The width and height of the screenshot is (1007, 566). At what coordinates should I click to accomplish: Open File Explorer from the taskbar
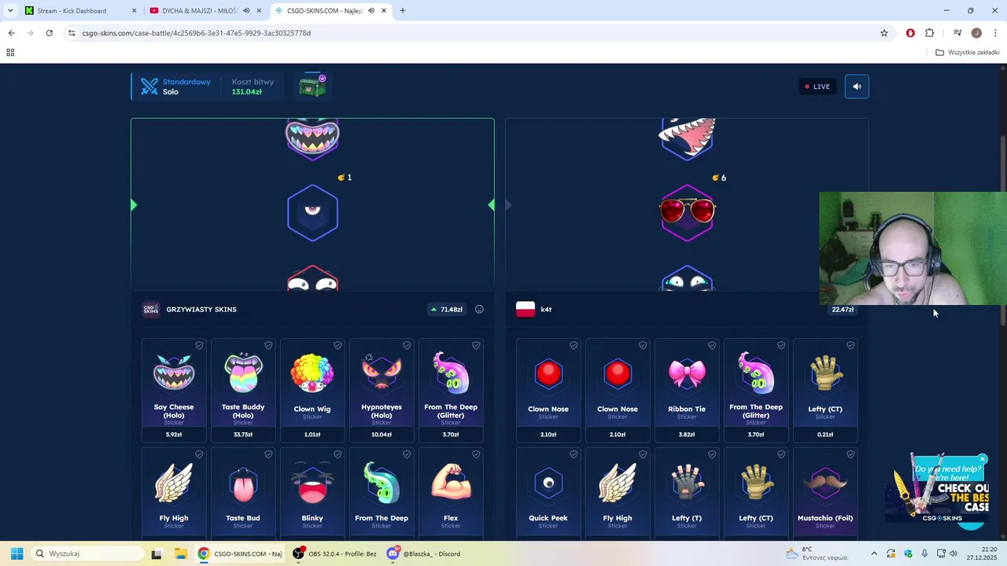coord(180,553)
